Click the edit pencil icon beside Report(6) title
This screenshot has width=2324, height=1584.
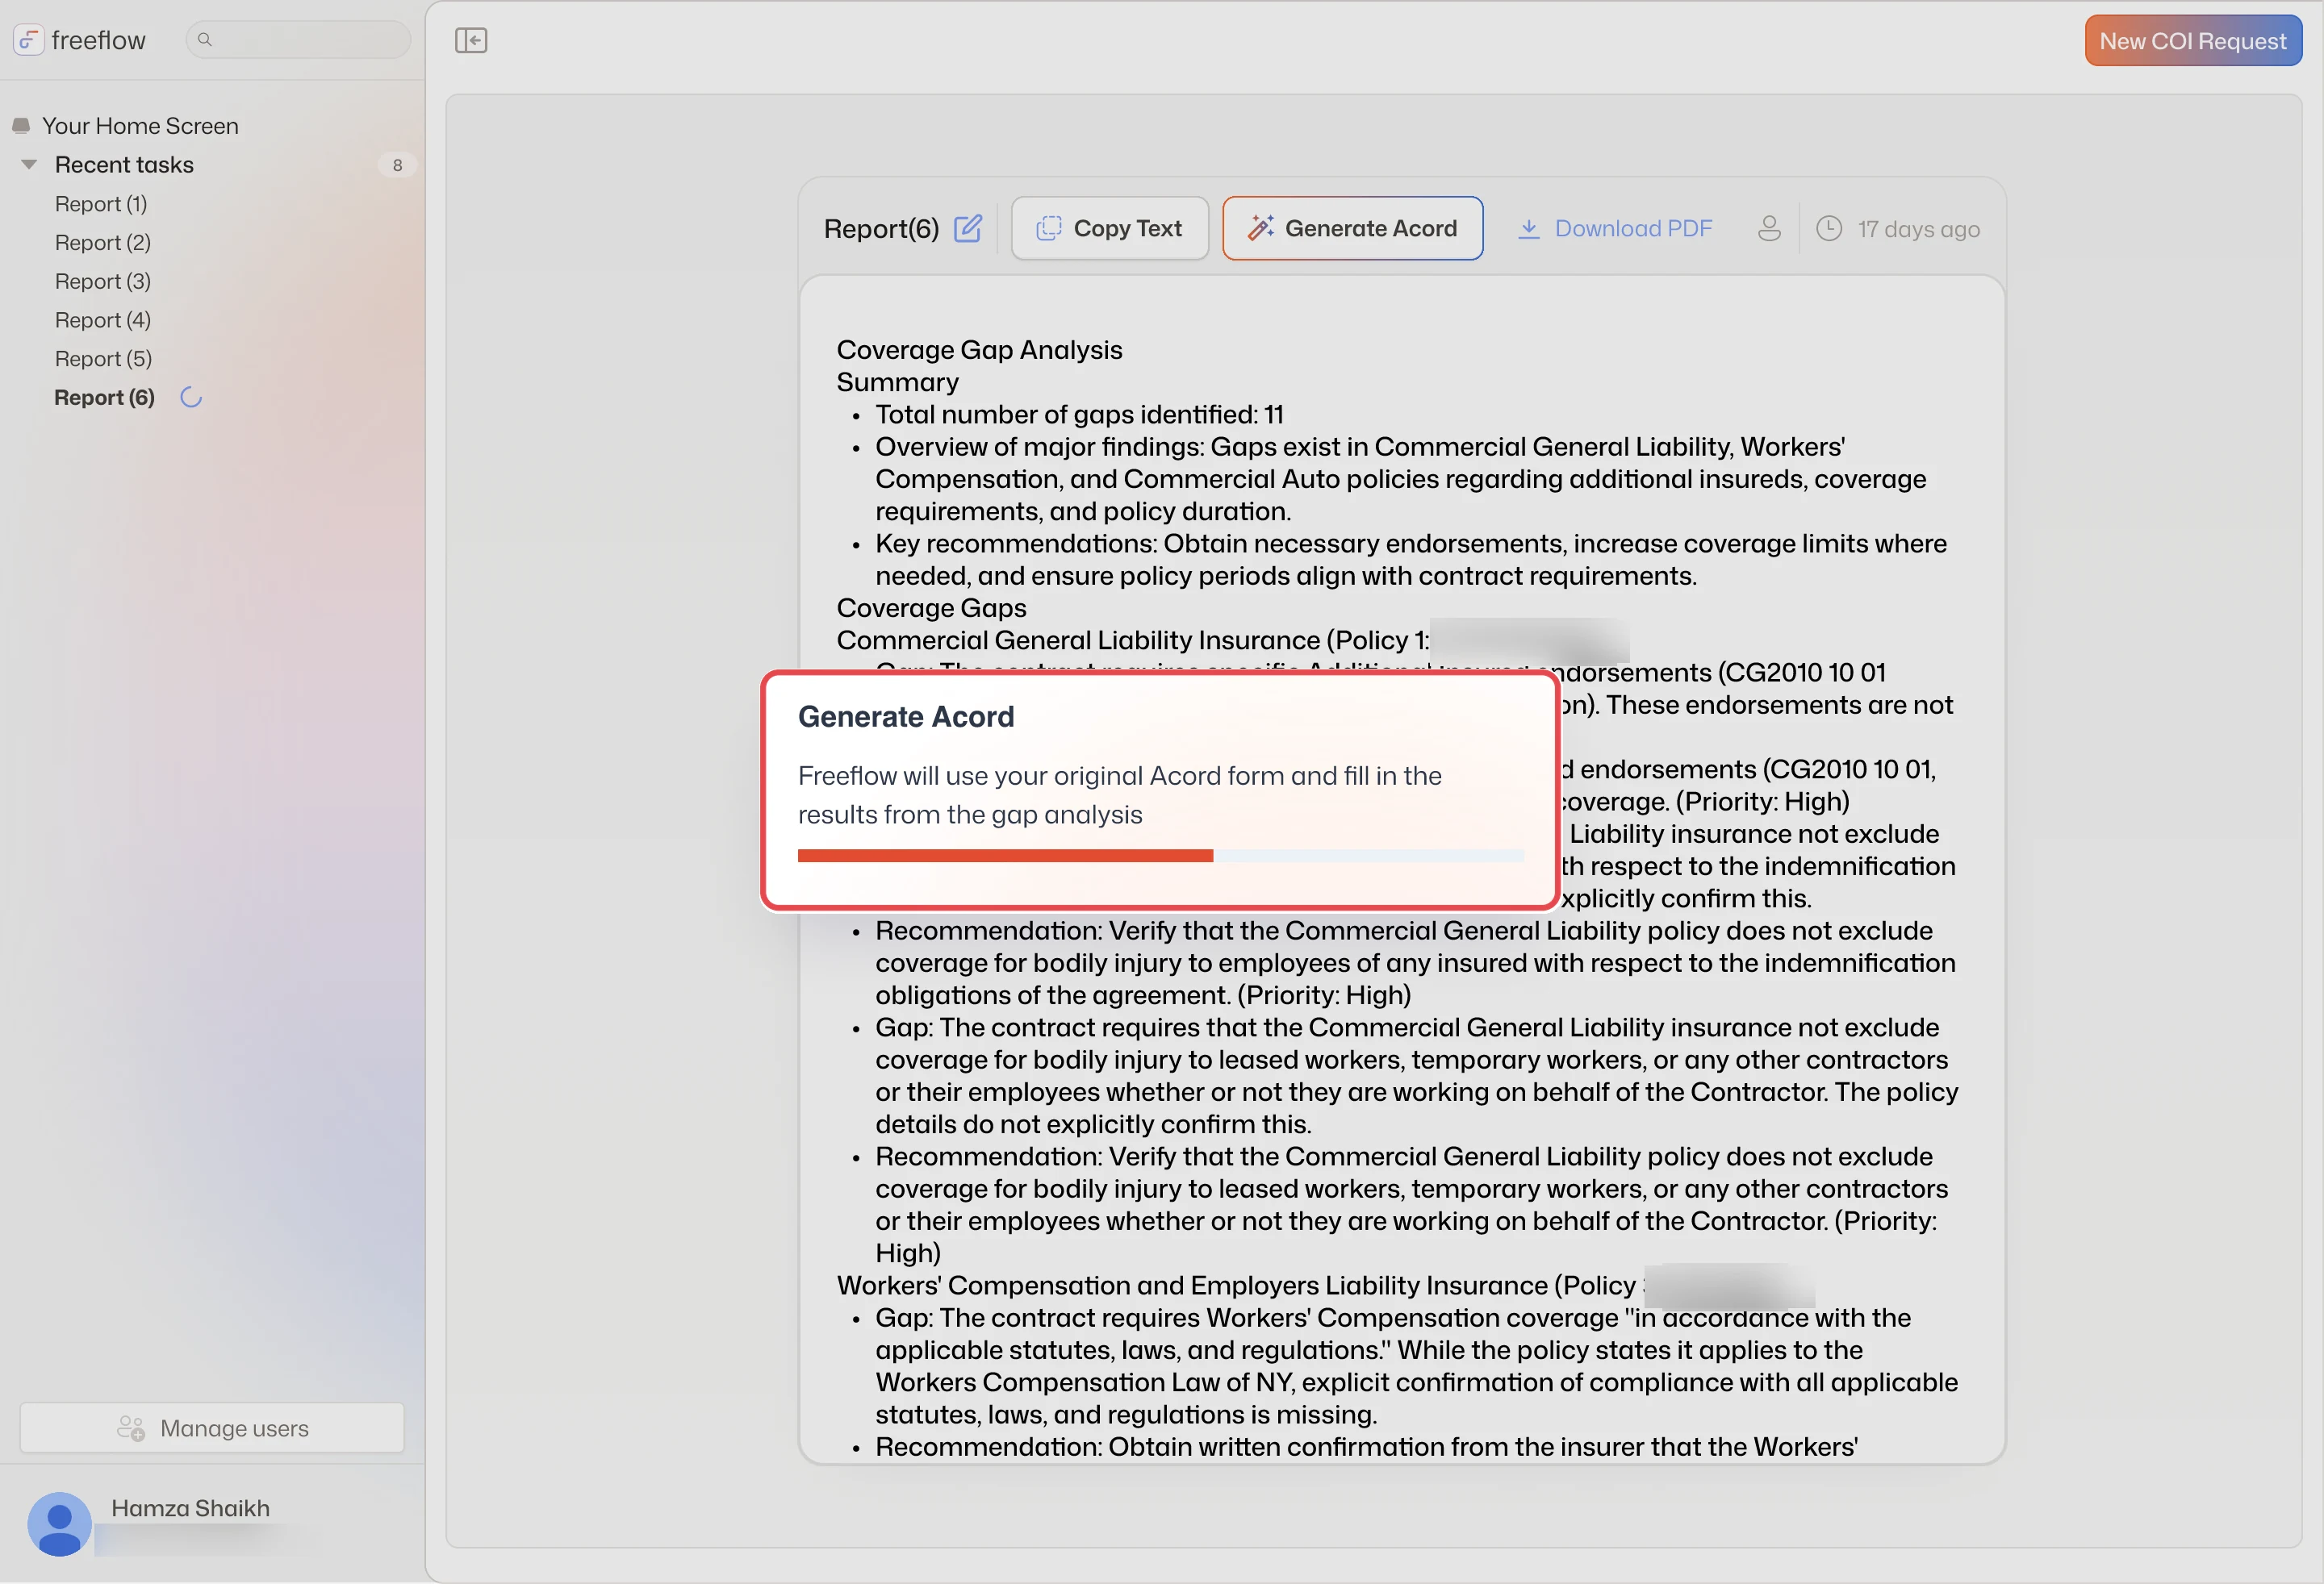coord(967,229)
